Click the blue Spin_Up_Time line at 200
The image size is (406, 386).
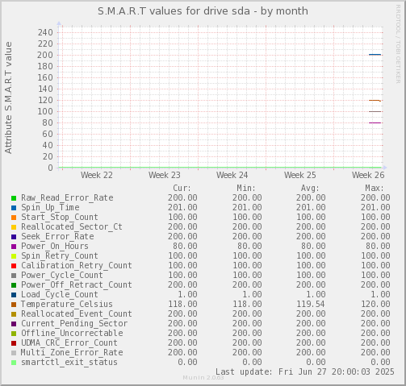[x=375, y=55]
